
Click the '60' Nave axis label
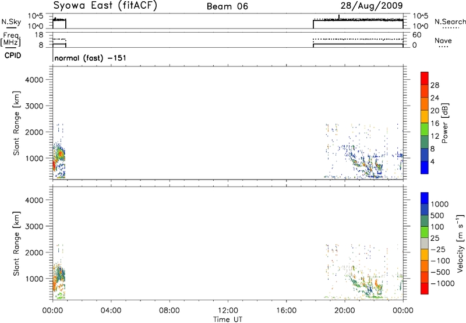(x=416, y=35)
